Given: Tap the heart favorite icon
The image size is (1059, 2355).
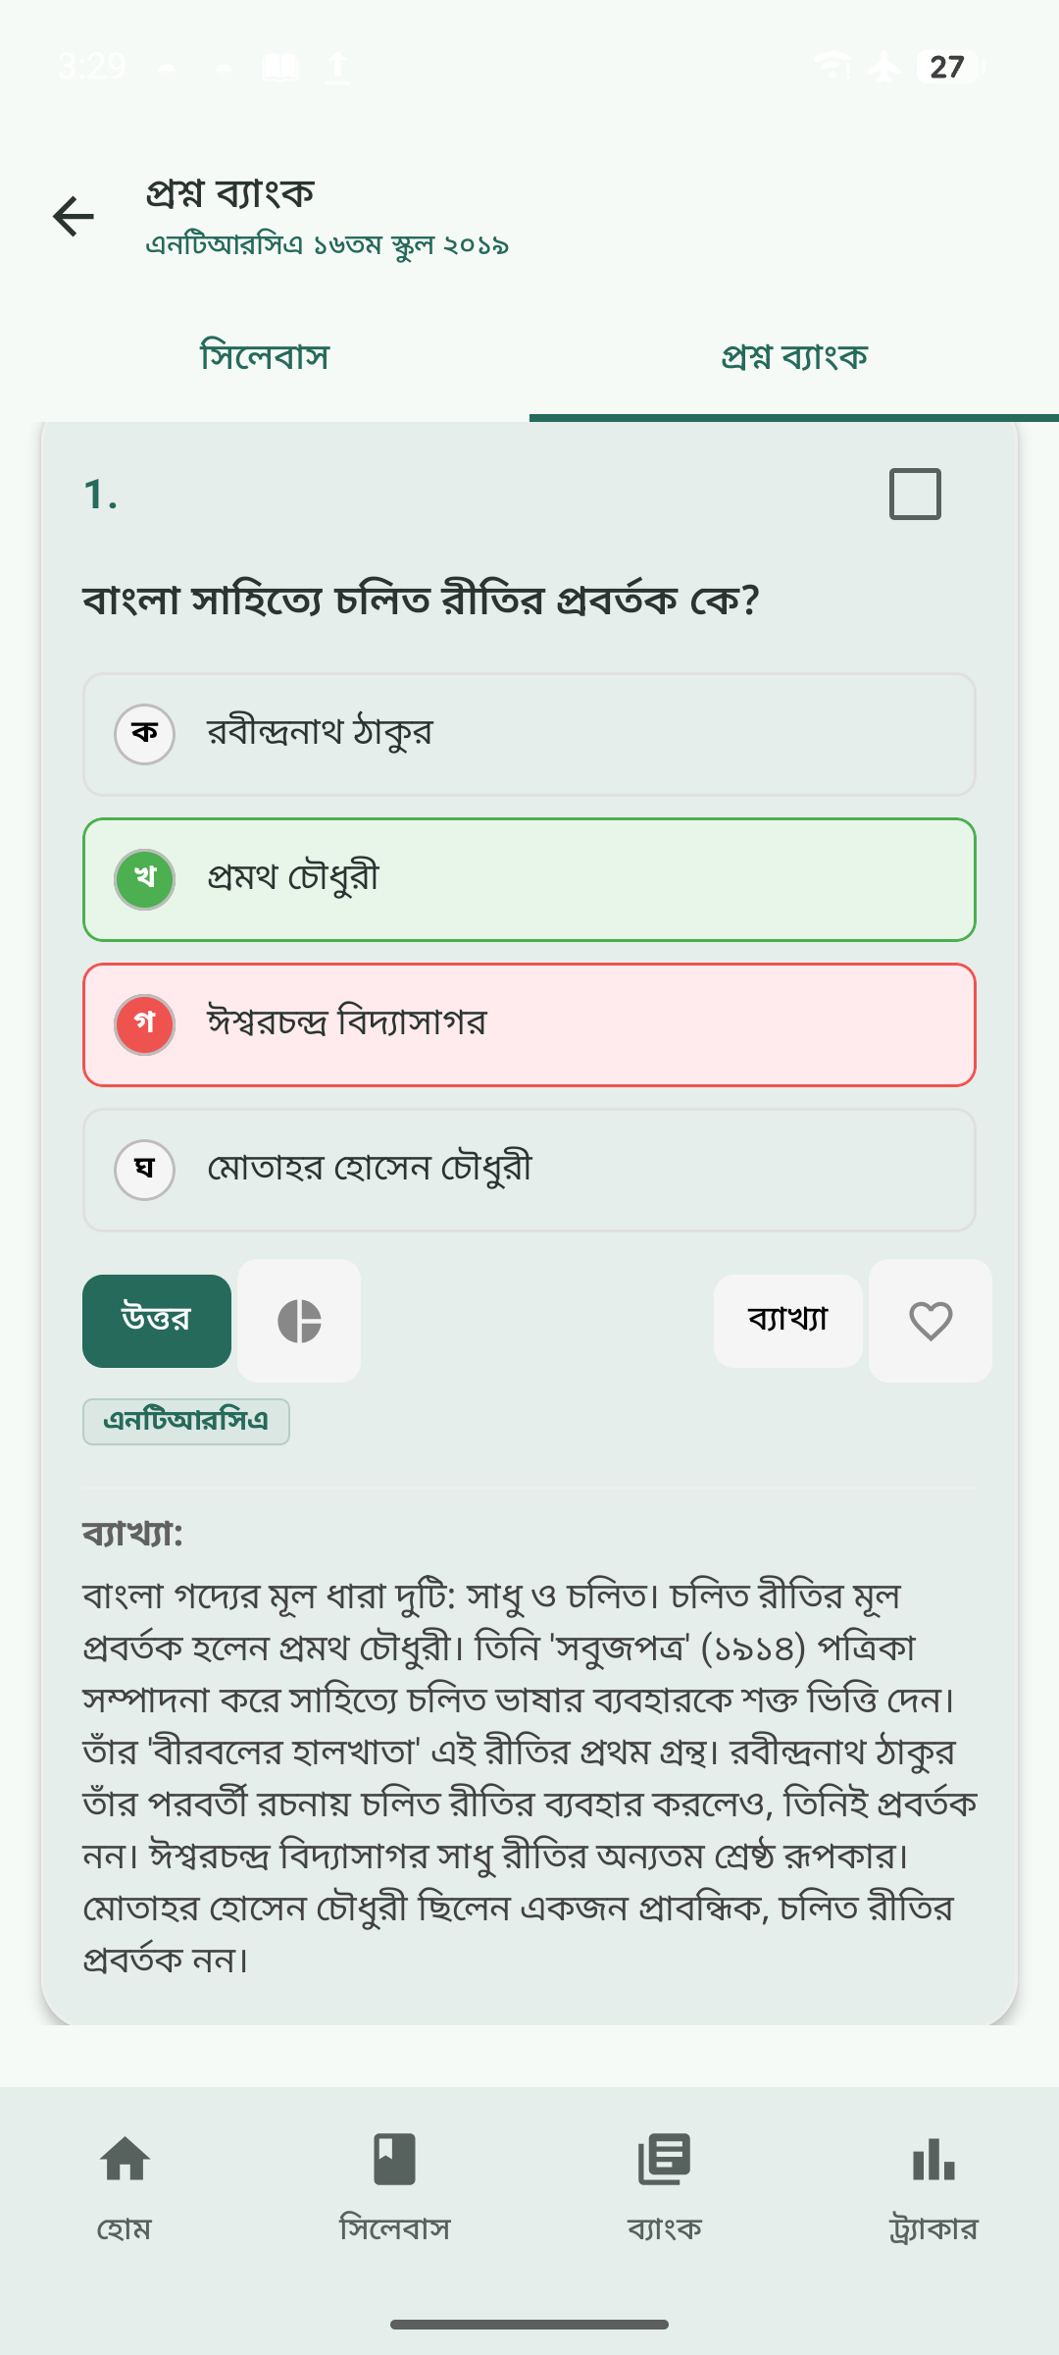Looking at the screenshot, I should tap(930, 1321).
